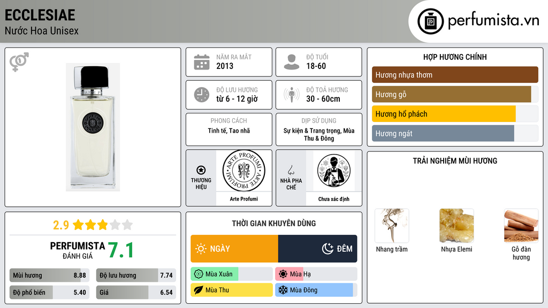The height and width of the screenshot is (308, 548).
Task: Click the sun icon for Mùa Hạ
Action: click(x=283, y=274)
